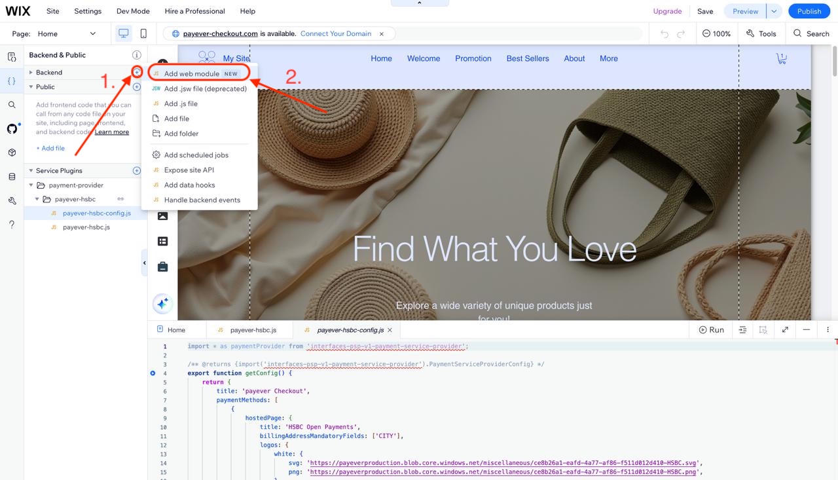Open the help question mark icon
838x480 pixels.
pyautogui.click(x=12, y=225)
